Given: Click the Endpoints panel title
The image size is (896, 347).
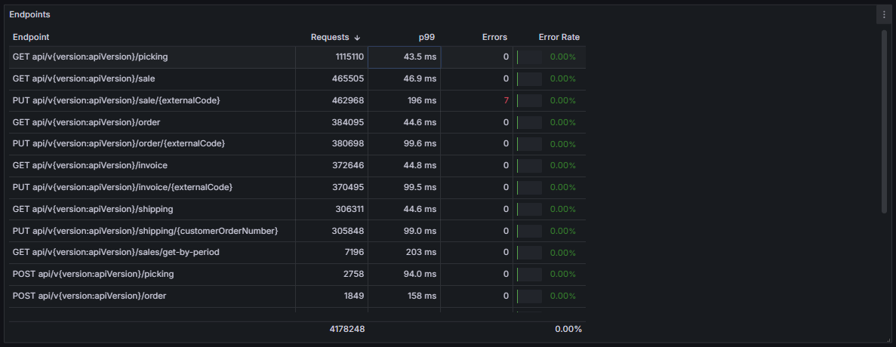Looking at the screenshot, I should coord(29,15).
